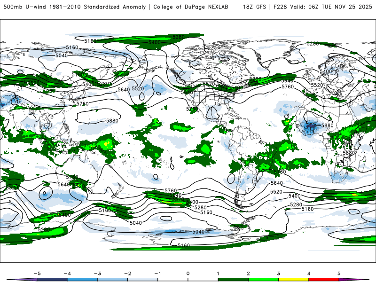Click the "5760" contour label over the North Atlantic
Viewport: 376px width, 282px height.
pyautogui.click(x=288, y=86)
